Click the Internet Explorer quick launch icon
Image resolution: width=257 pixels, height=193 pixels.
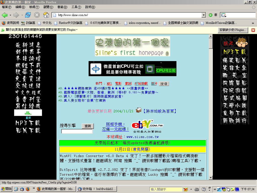click(x=16, y=189)
